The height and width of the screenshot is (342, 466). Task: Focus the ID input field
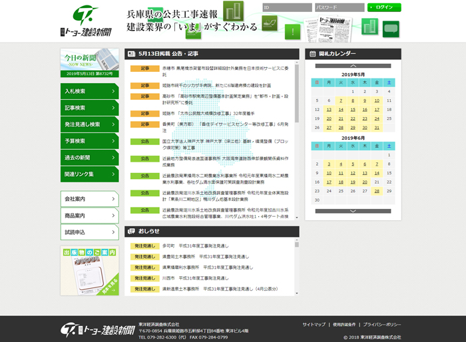(286, 7)
